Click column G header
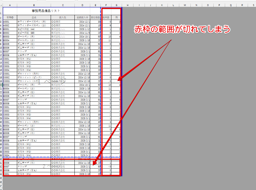Viewport: 256px width, 190px height. 117,5
